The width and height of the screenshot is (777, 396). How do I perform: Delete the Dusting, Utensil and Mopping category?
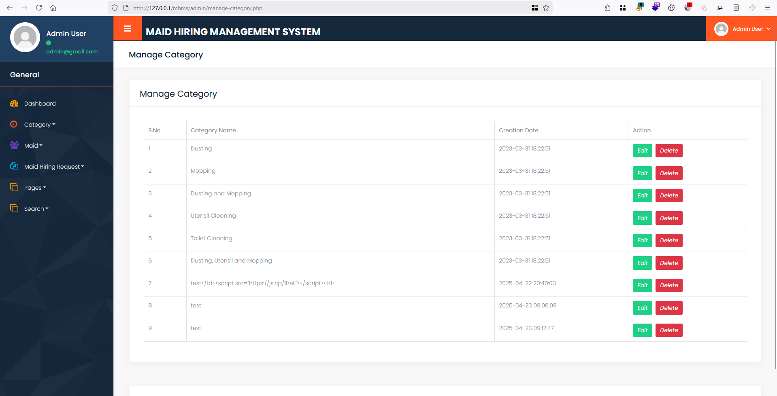coord(669,263)
